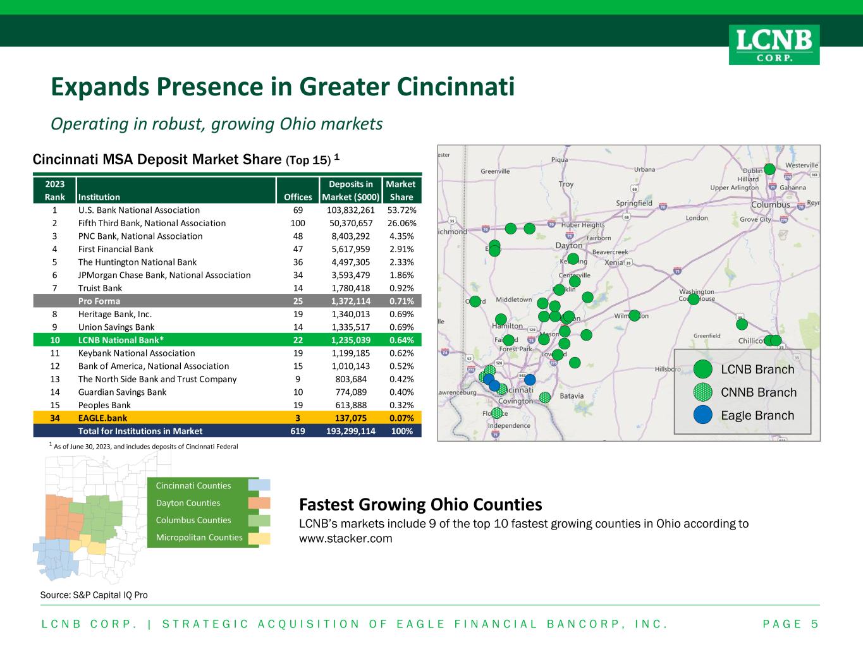Select the 'First Financial Bank' cell
This screenshot has height=647, width=863.
point(116,249)
